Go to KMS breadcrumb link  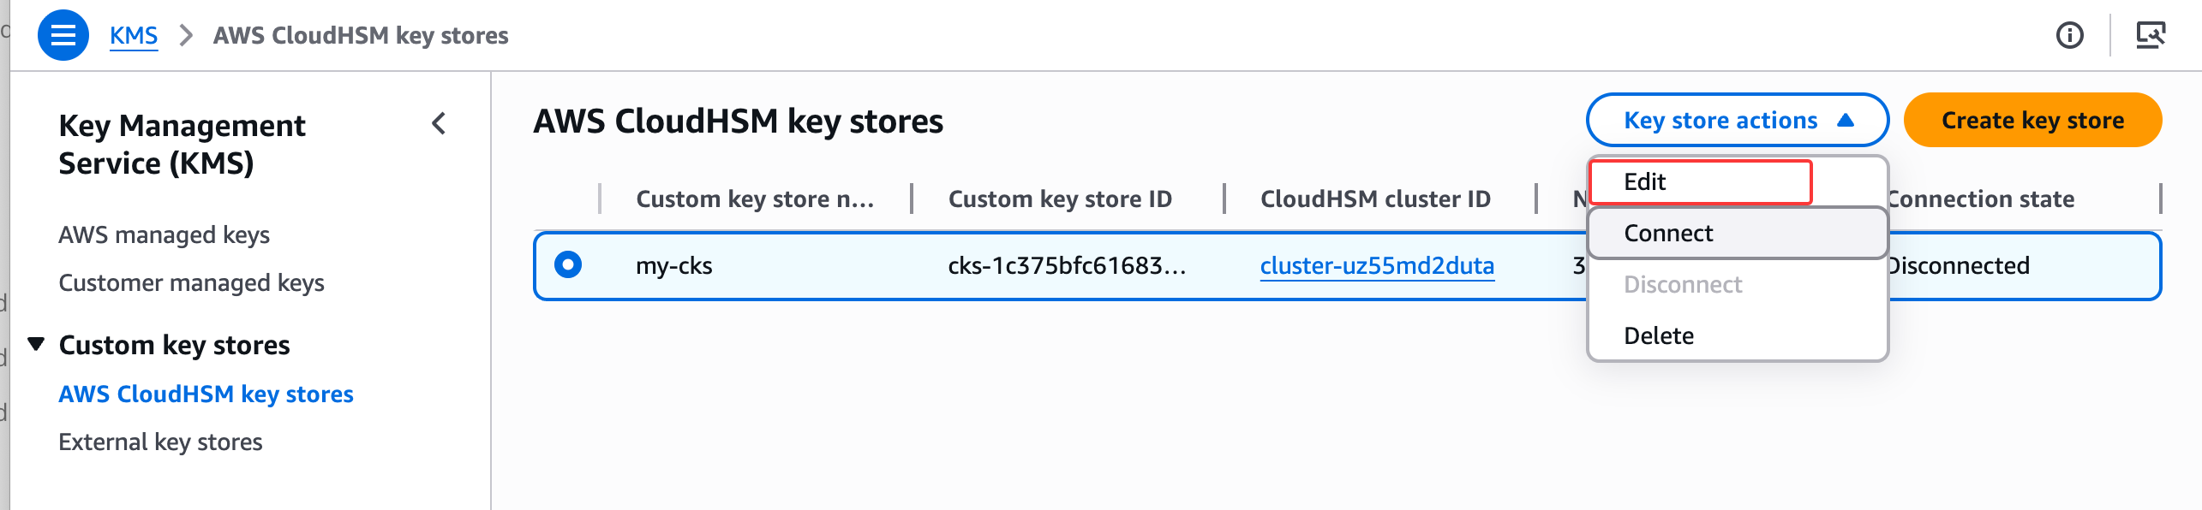134,35
